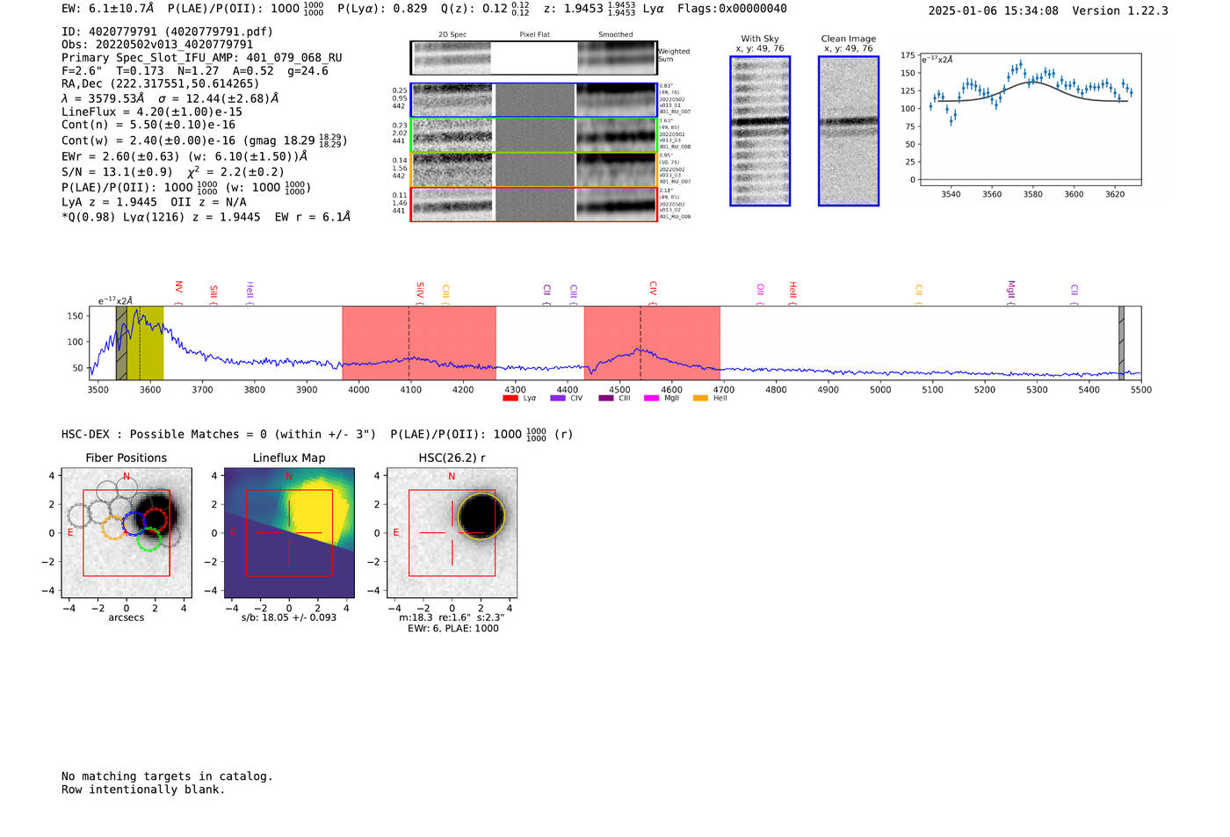Click the 2025-01-06 15:34:08 timestamp
Viewport: 1230px width, 837px height.
993,11
